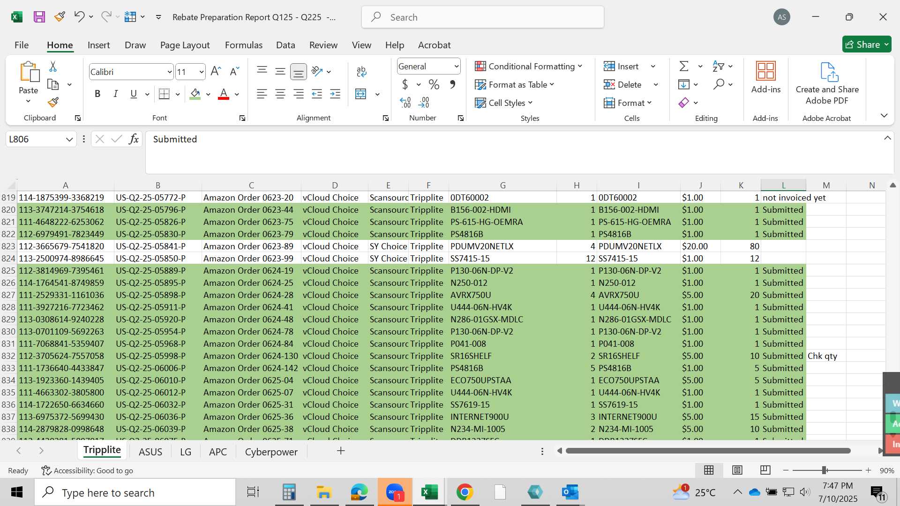Toggle Top Align for cells
Viewport: 900px width, 506px height.
tap(262, 71)
